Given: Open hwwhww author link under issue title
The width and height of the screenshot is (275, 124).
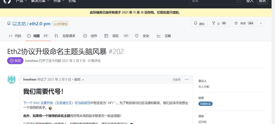Looking at the screenshot, I should [x=32, y=61].
